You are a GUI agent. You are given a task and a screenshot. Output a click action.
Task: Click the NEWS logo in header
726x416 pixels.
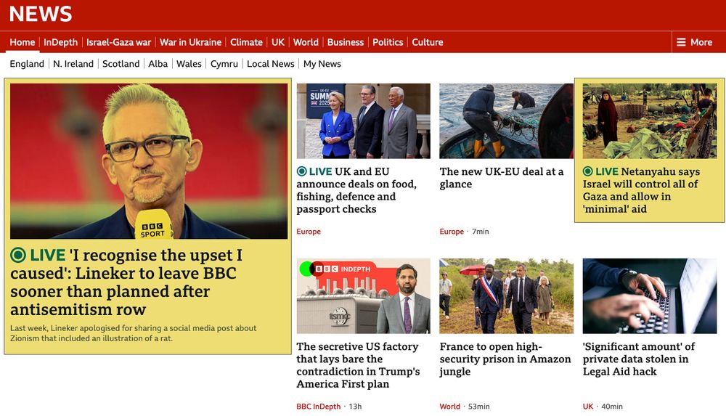pyautogui.click(x=41, y=14)
